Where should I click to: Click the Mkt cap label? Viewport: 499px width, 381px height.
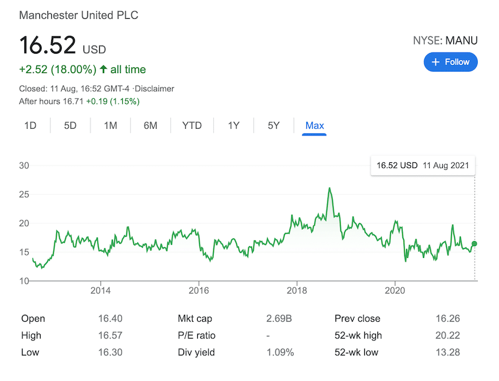(x=195, y=319)
